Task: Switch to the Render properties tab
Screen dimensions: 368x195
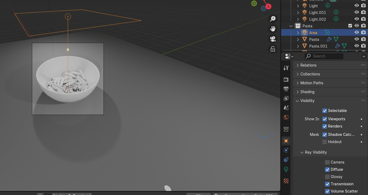Action: pyautogui.click(x=286, y=79)
